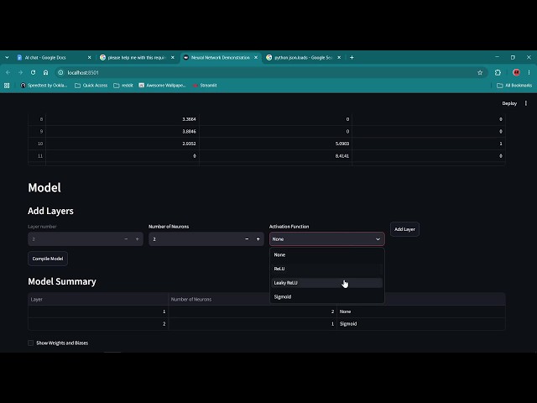Click the Add Layer button
The image size is (537, 403).
coord(404,229)
